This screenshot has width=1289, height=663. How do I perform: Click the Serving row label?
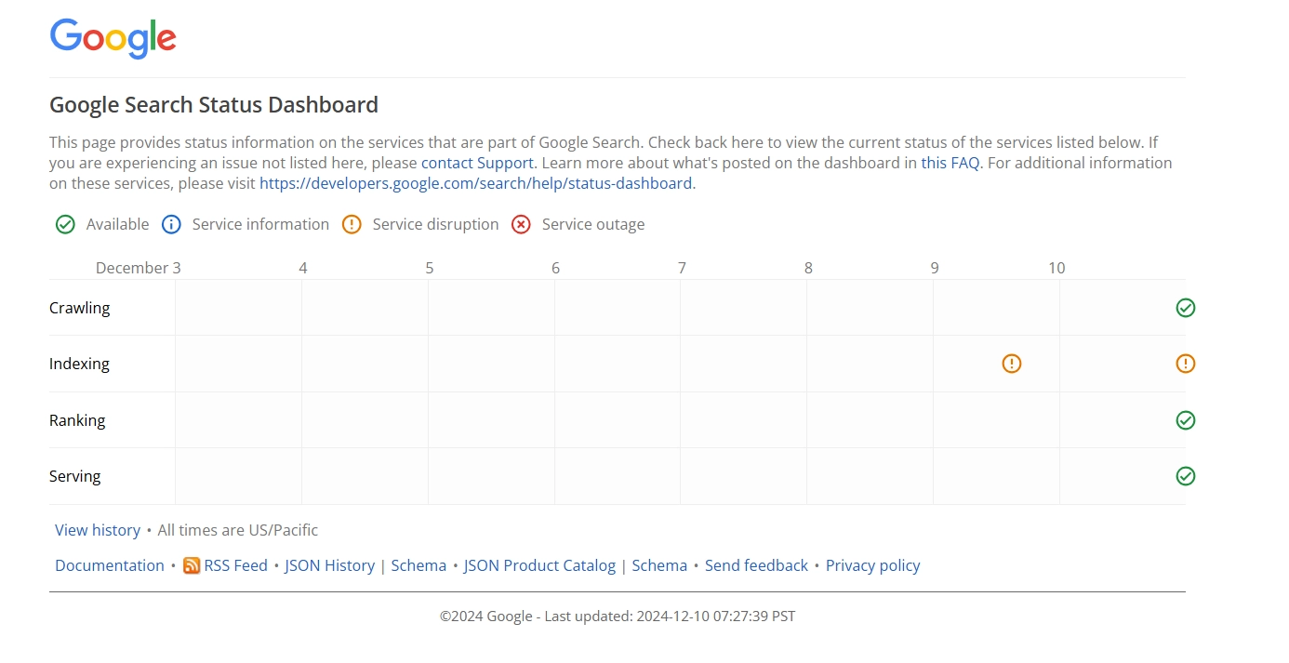click(75, 476)
